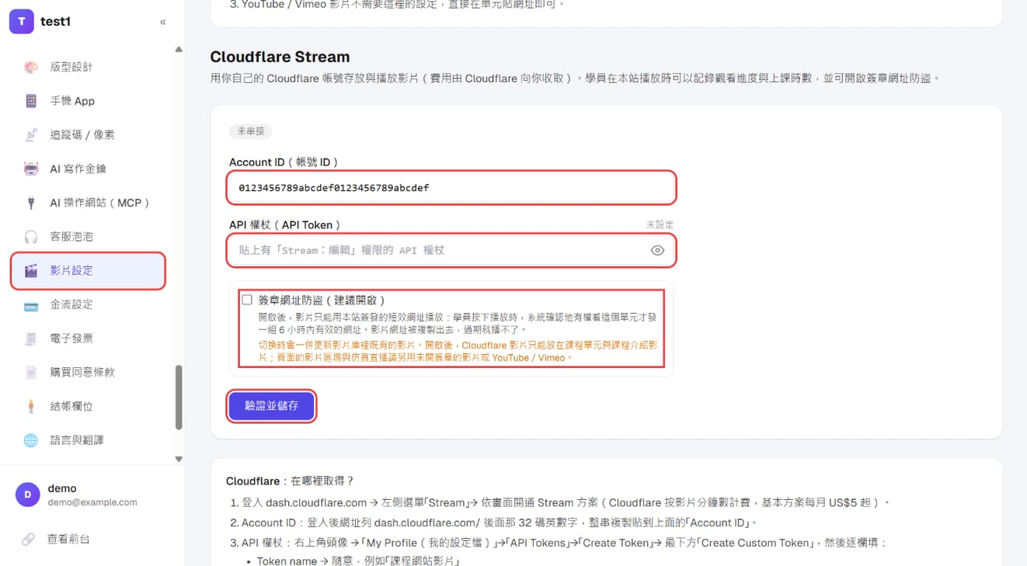Screen dimensions: 1027x566
Task: Enable 簽章網址防盜 checkbox
Action: 247,300
